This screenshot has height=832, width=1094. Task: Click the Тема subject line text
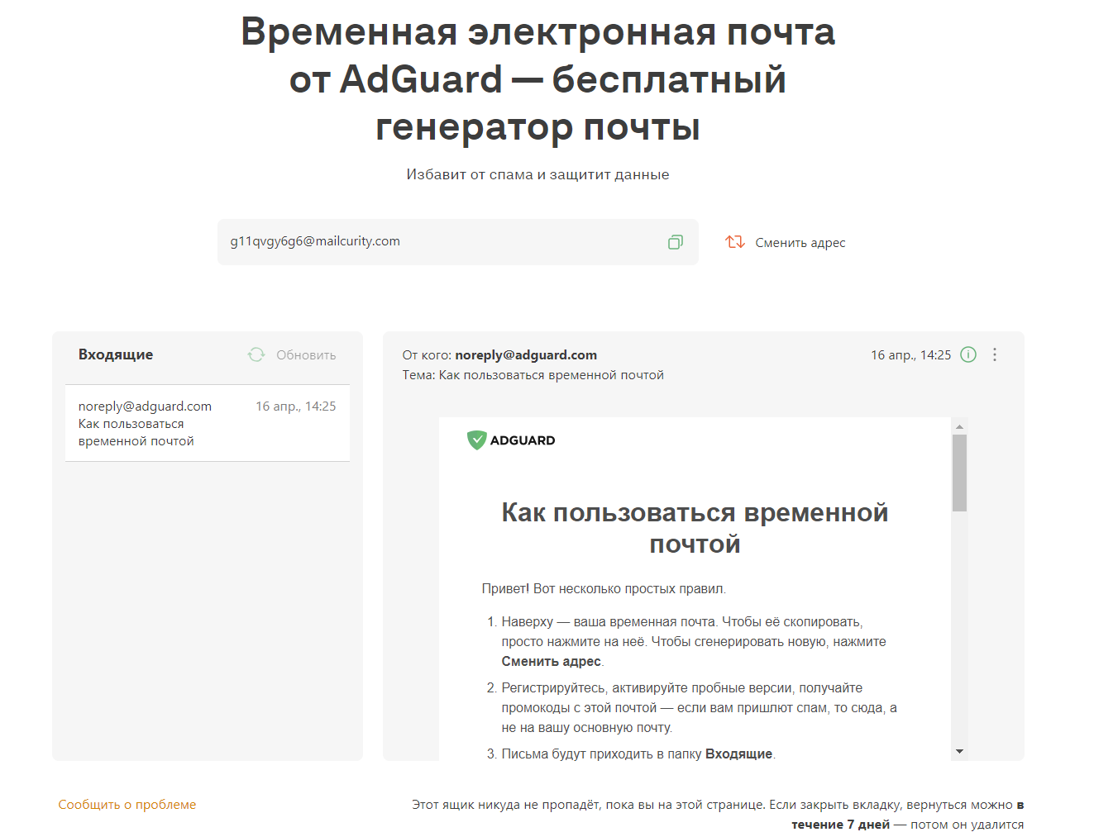[533, 375]
